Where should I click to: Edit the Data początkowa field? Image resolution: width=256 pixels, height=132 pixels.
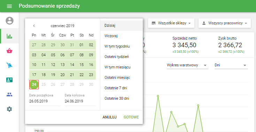(x=45, y=101)
